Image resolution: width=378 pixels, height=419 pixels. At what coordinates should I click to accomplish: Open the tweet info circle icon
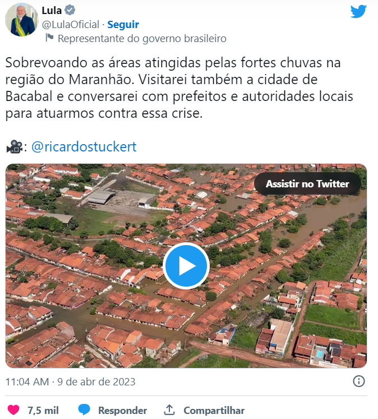[358, 381]
